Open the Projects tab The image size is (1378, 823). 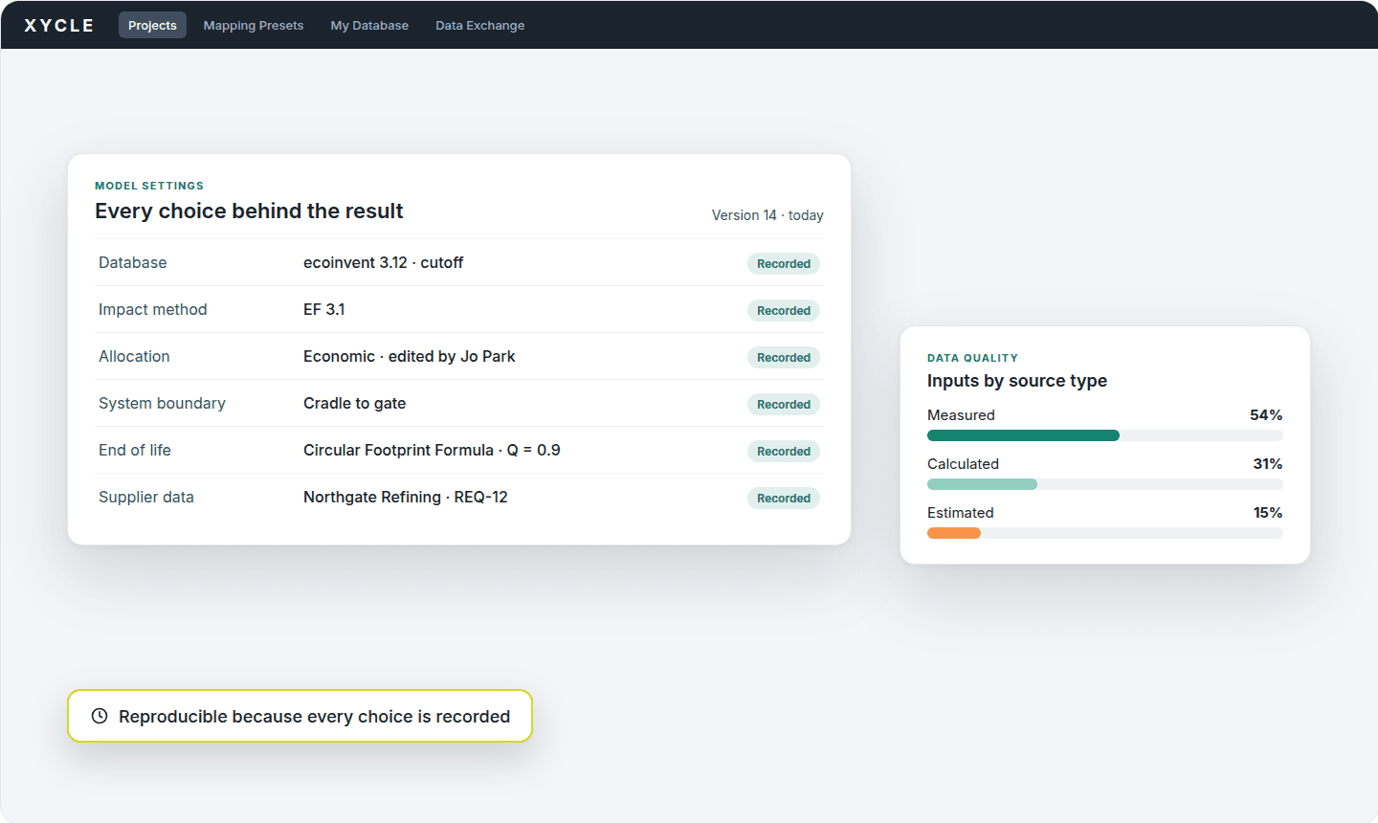[x=152, y=25]
